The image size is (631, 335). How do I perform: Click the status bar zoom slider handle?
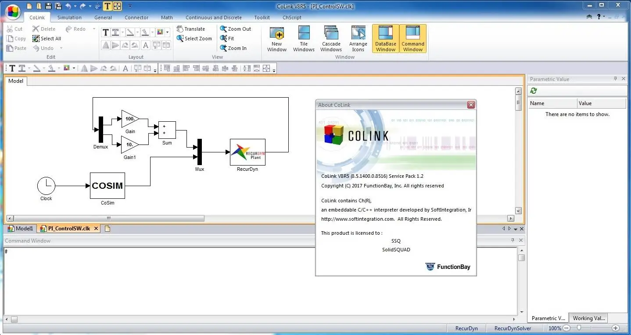pyautogui.click(x=579, y=328)
